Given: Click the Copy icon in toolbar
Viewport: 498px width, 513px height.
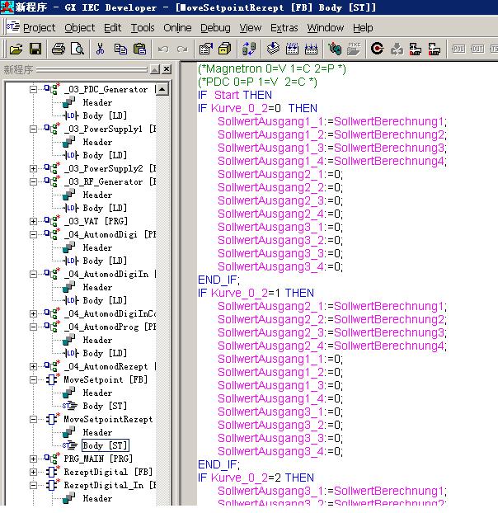Looking at the screenshot, I should pyautogui.click(x=120, y=49).
